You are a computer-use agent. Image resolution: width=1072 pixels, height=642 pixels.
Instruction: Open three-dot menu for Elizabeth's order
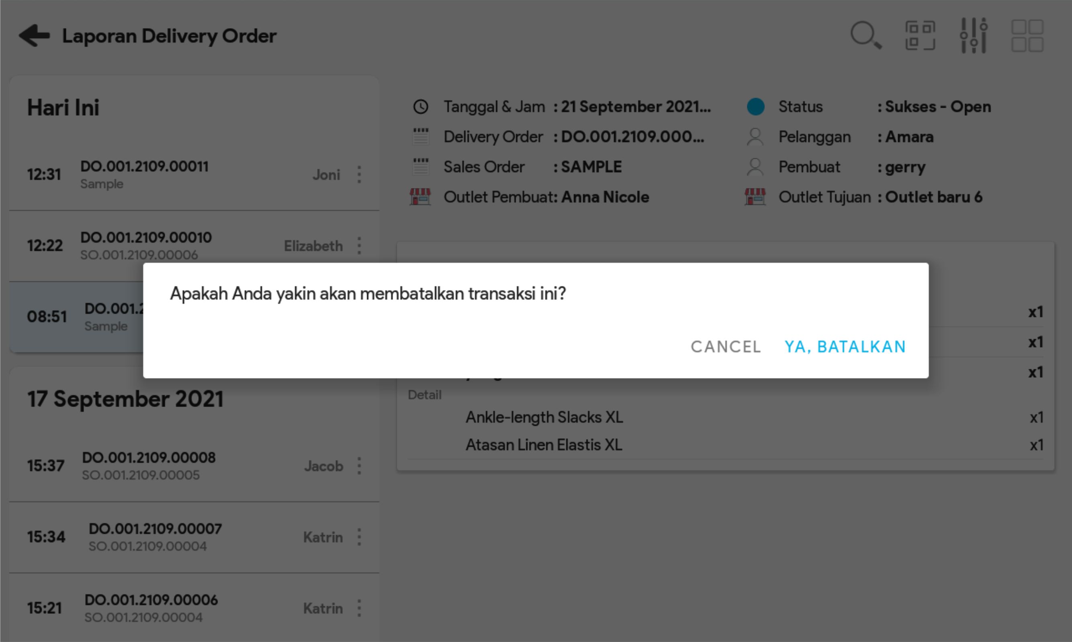(x=359, y=246)
